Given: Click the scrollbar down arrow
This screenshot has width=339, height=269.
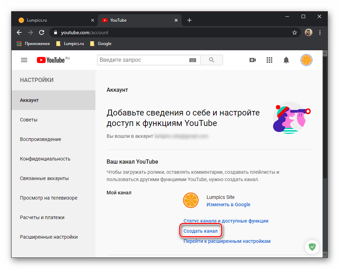Looking at the screenshot, I should (x=325, y=254).
